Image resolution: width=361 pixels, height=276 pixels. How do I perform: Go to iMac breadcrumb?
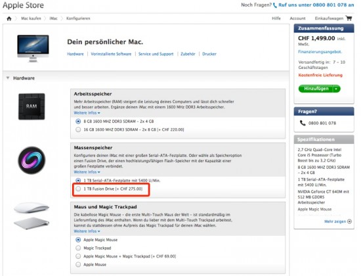pyautogui.click(x=53, y=18)
